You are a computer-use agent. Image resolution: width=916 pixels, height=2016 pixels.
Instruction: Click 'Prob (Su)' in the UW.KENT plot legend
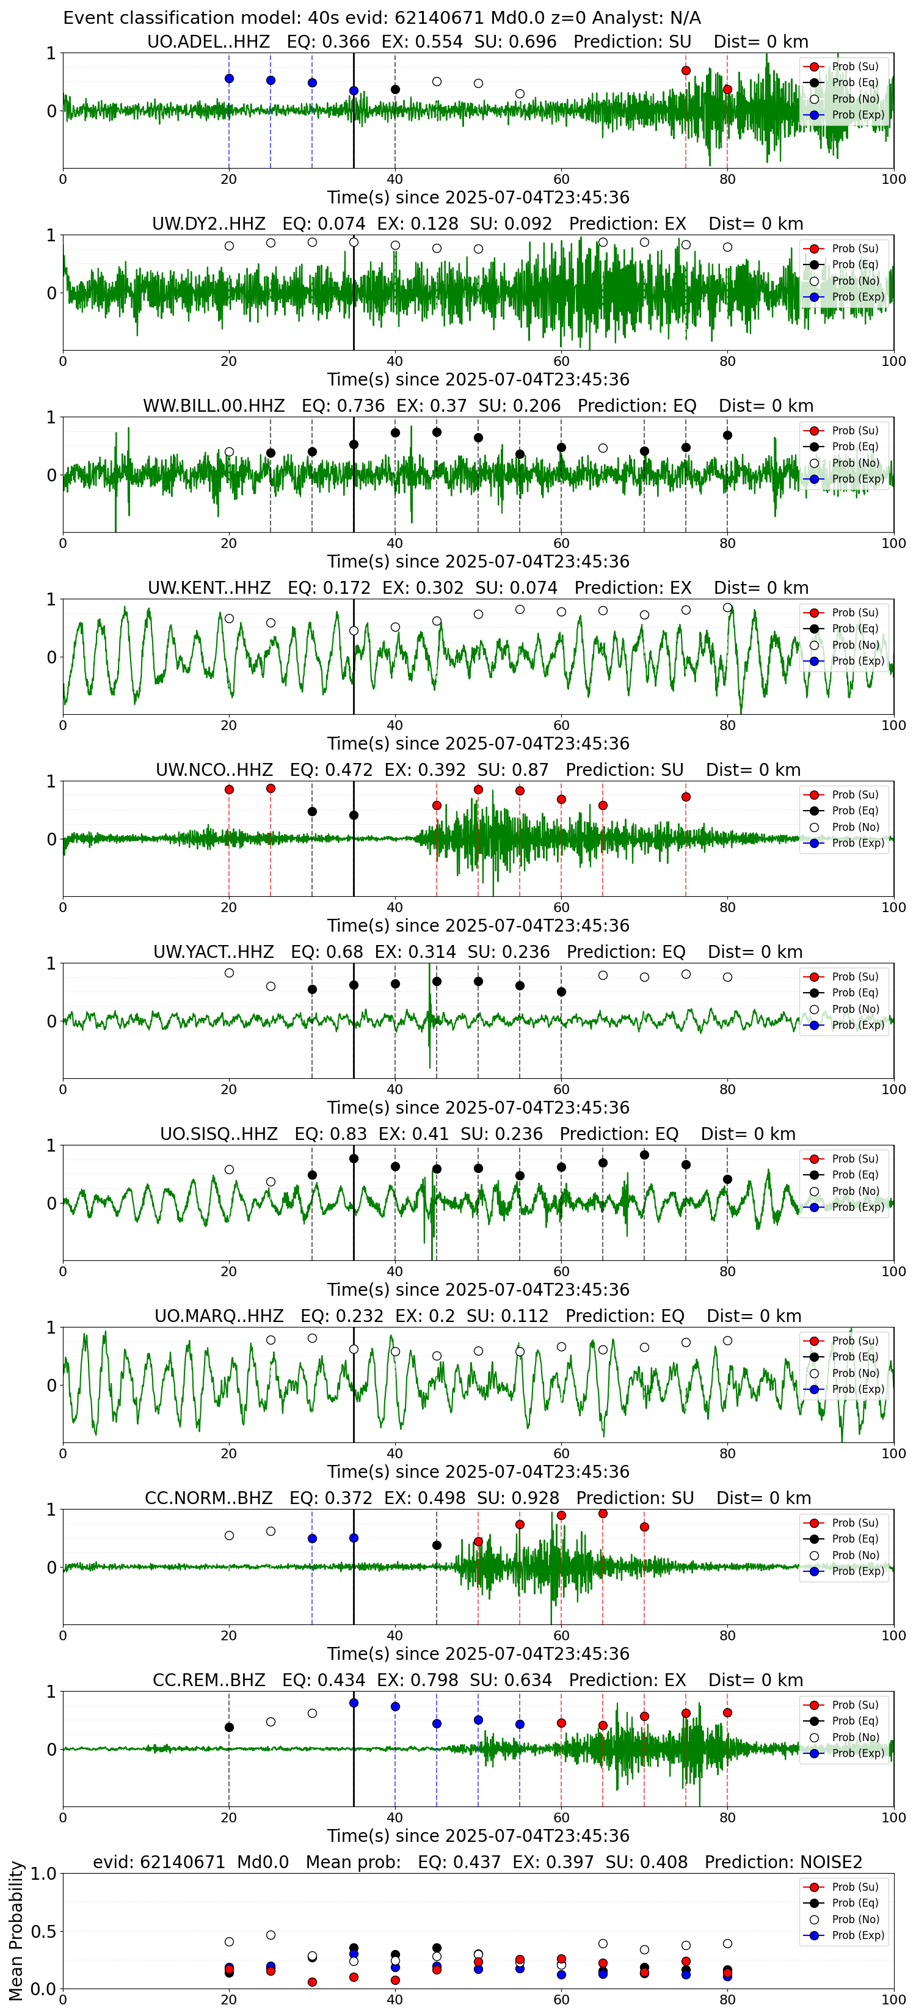click(x=855, y=613)
